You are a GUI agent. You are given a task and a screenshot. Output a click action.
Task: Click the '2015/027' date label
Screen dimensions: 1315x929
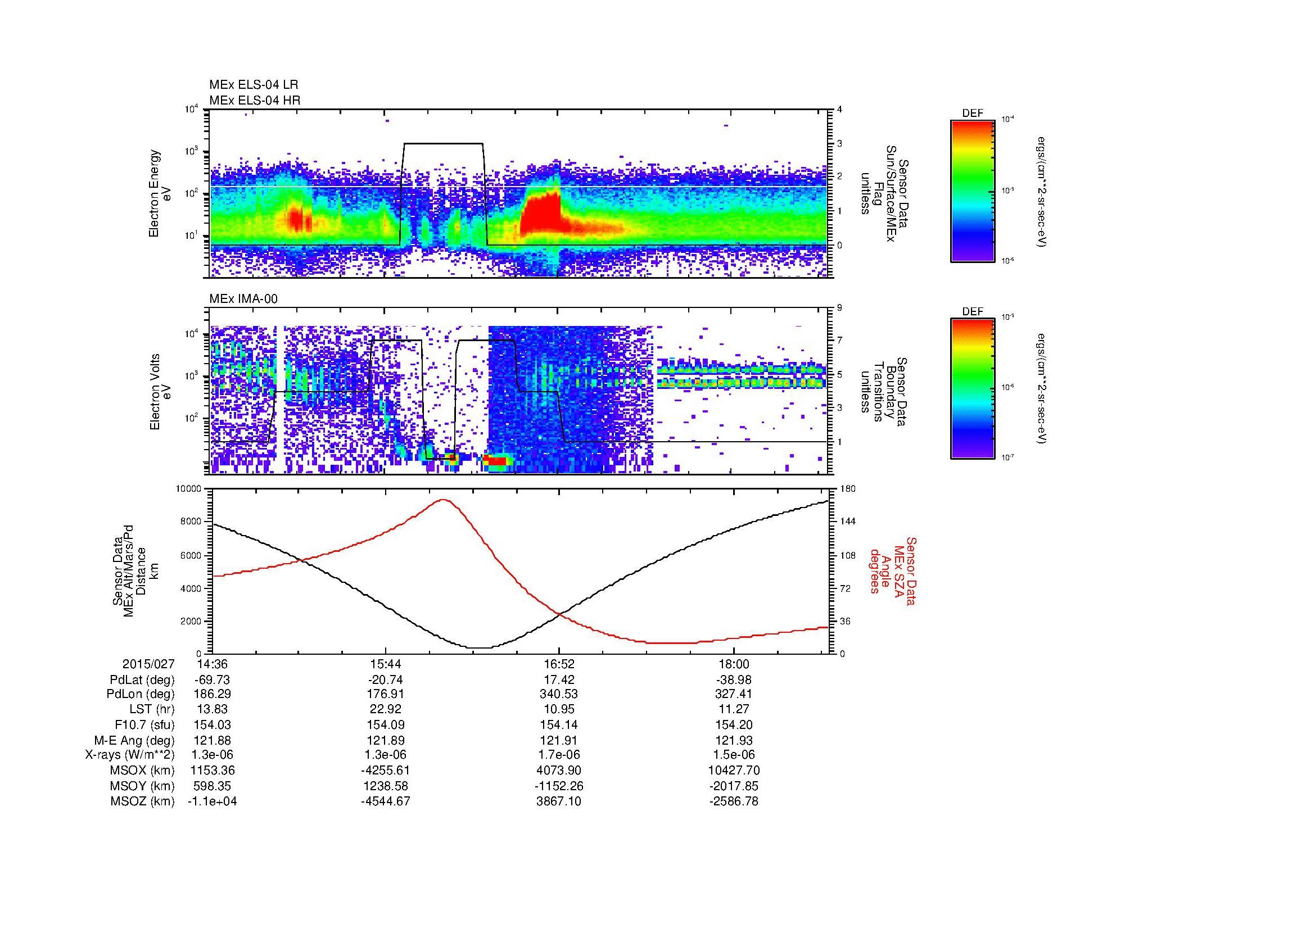pyautogui.click(x=148, y=664)
